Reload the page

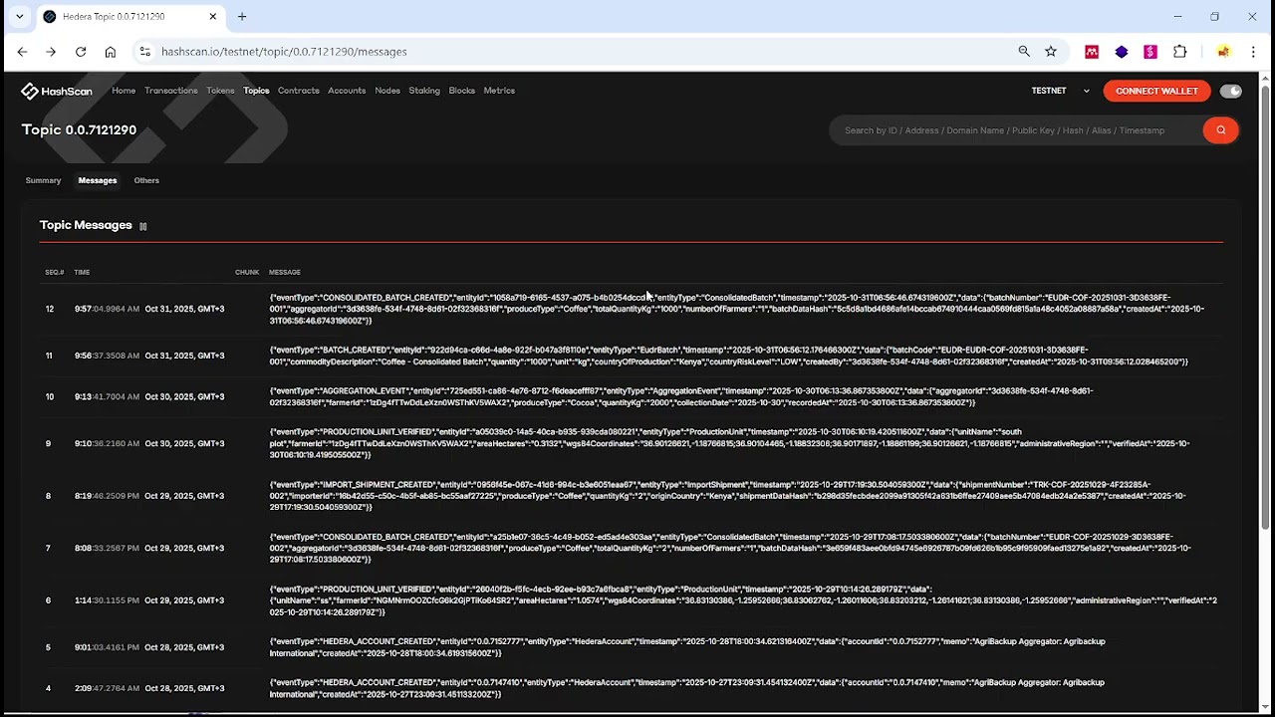[x=81, y=52]
